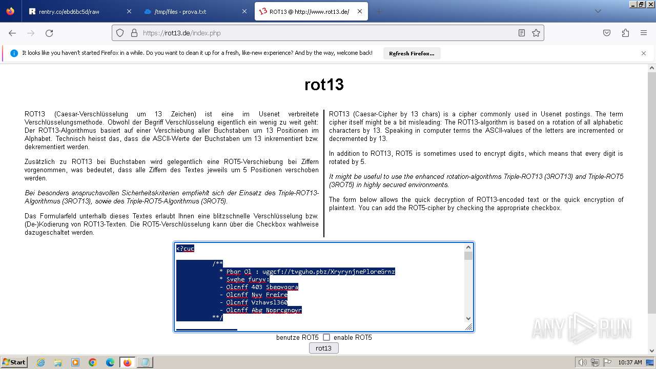Go forward one page
656x369 pixels.
click(x=31, y=33)
